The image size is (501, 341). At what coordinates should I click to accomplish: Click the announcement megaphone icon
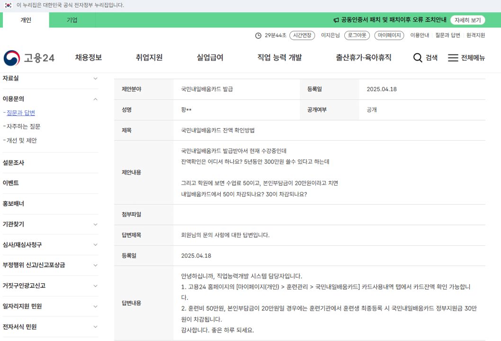336,20
